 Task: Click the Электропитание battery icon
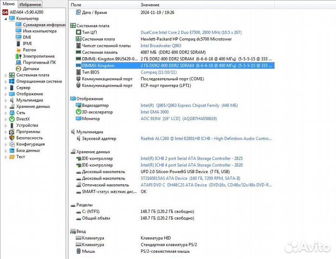19,56
